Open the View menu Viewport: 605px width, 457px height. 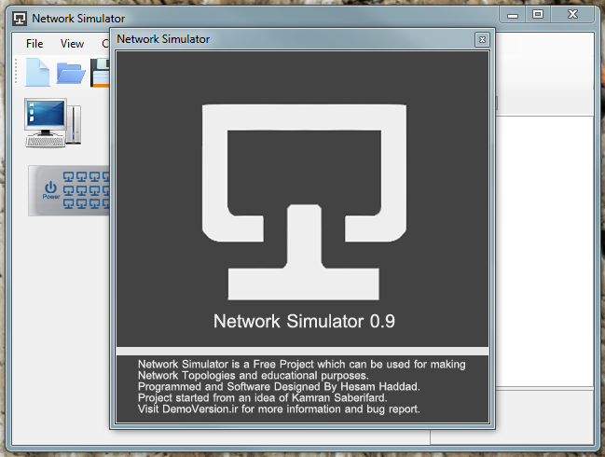coord(72,44)
